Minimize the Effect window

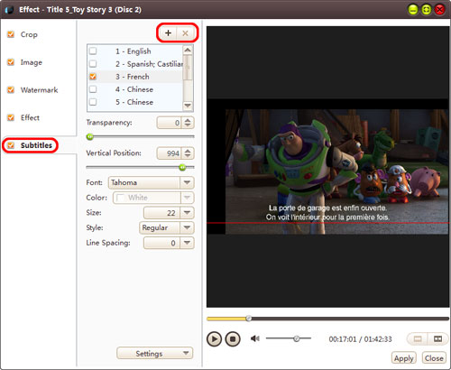[x=413, y=10]
